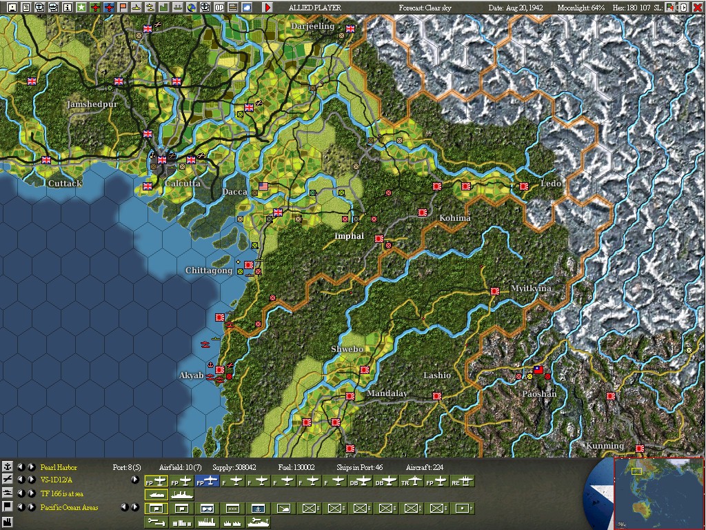The width and height of the screenshot is (706, 530).
Task: Click the arrow left of the air group icons
Action: click(x=134, y=480)
